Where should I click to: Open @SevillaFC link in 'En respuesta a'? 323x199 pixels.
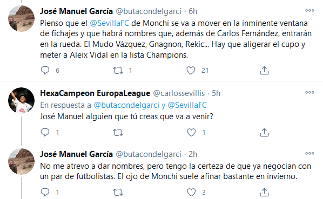tap(187, 105)
